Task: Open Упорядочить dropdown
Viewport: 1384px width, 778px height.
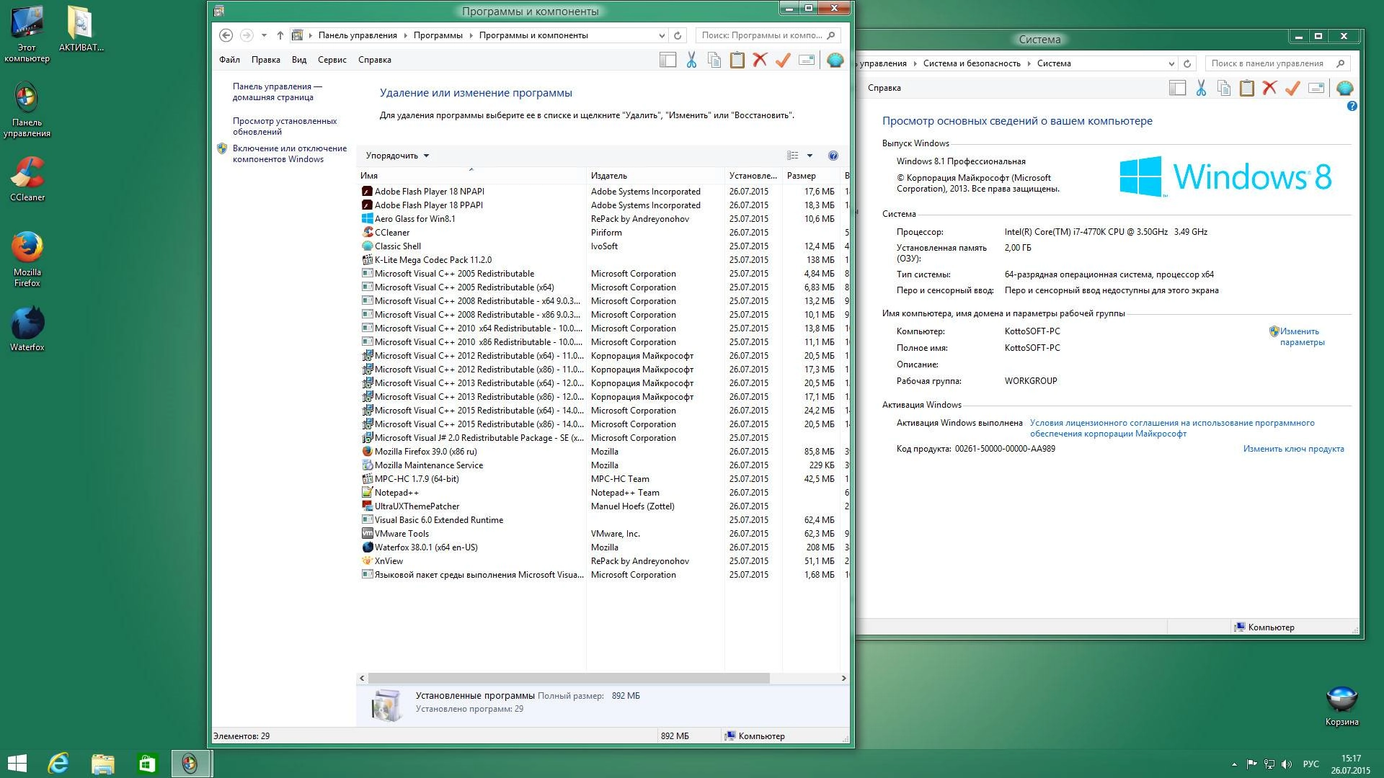Action: 397,156
